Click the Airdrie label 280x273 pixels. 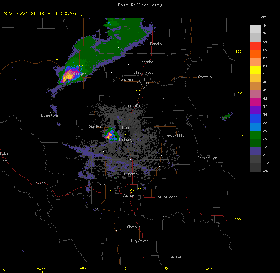coord(131,174)
